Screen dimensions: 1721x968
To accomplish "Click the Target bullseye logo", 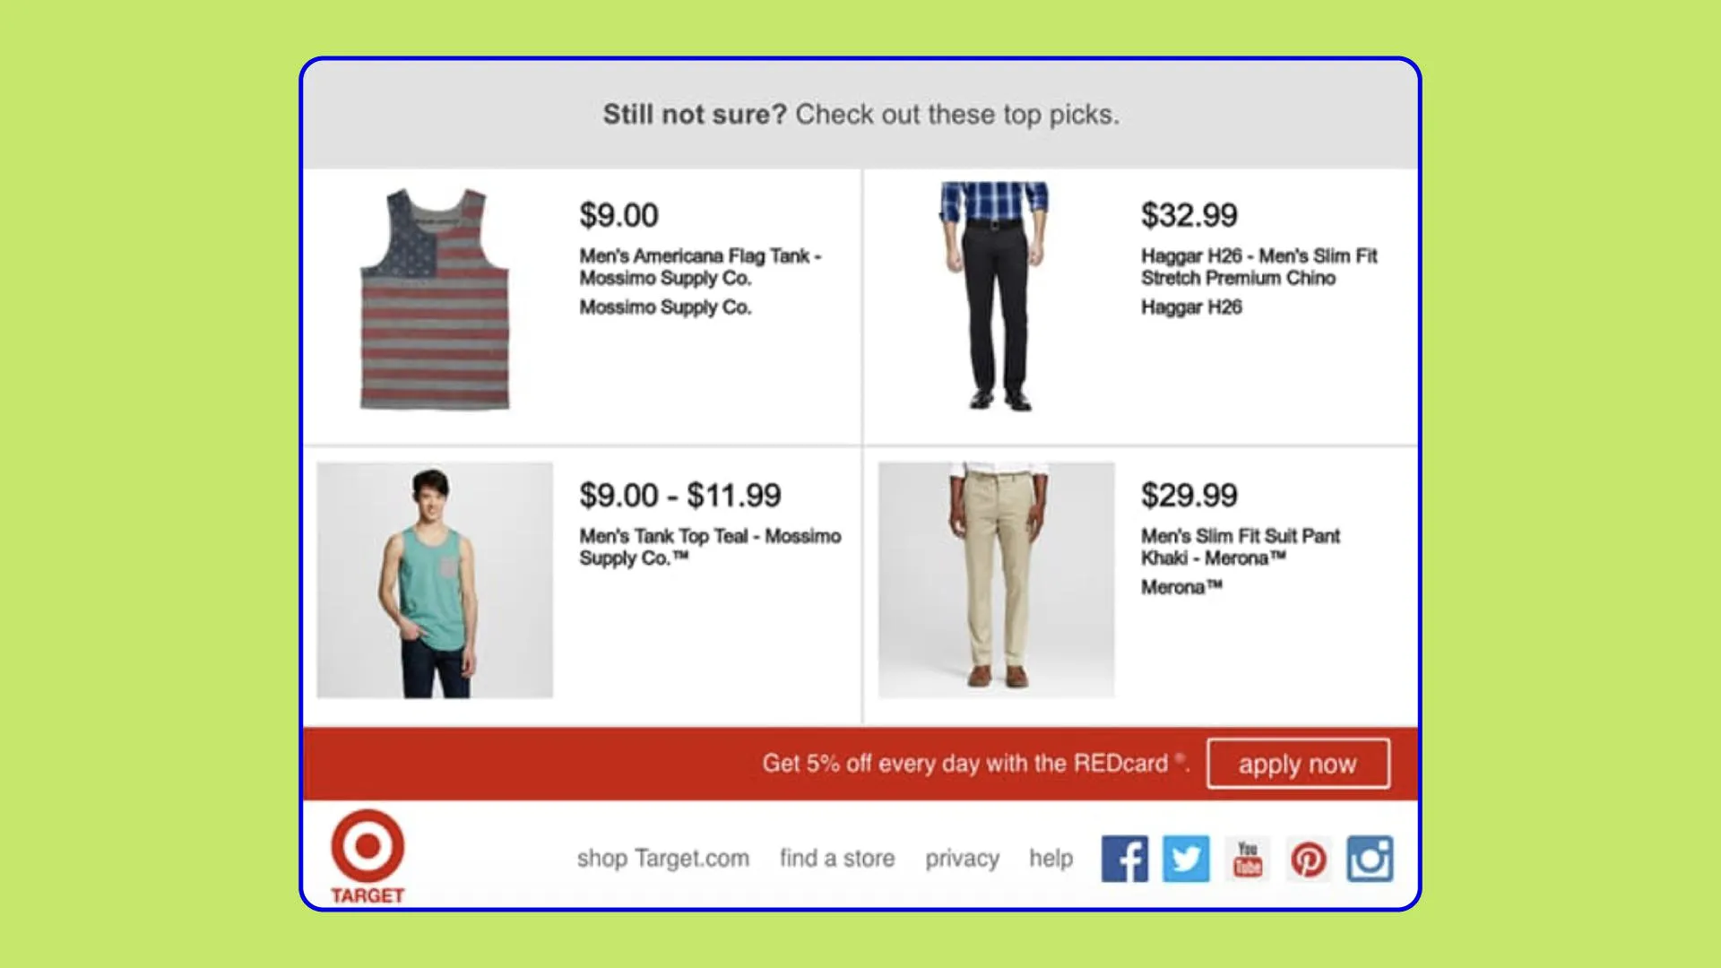I will tap(368, 857).
